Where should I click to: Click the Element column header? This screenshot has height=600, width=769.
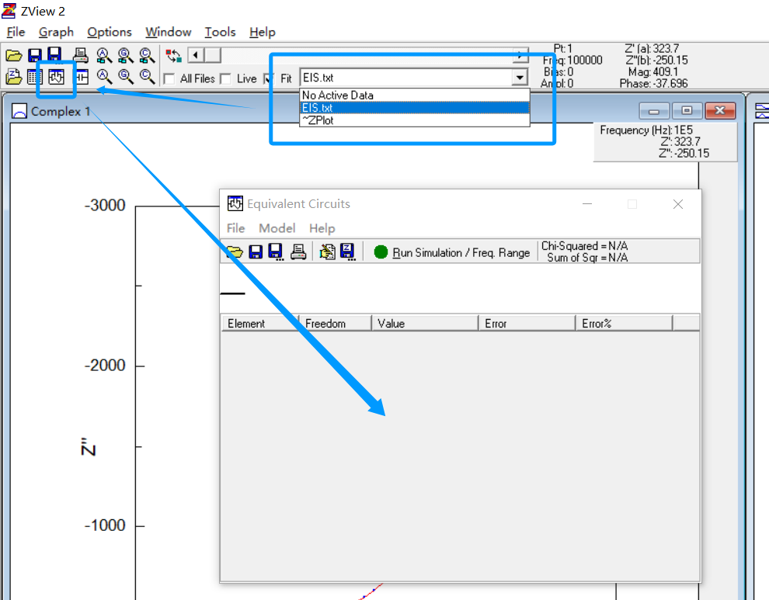tap(246, 324)
